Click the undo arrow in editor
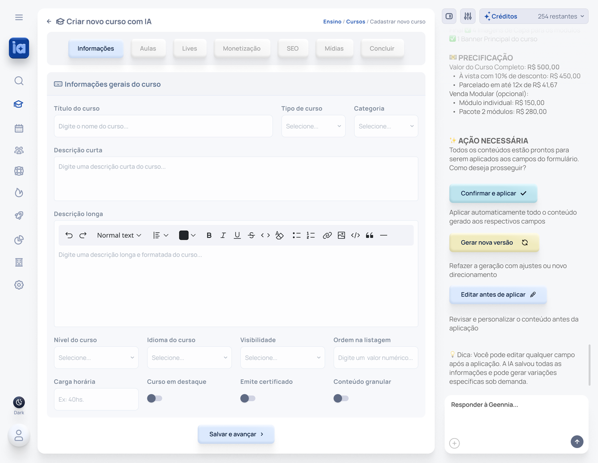The height and width of the screenshot is (463, 598). tap(69, 235)
